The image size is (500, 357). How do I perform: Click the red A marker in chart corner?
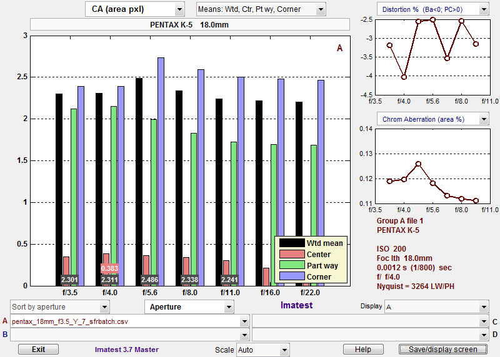pos(339,48)
